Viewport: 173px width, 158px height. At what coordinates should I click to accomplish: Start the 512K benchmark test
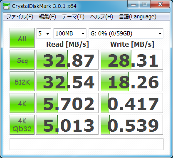(22, 81)
